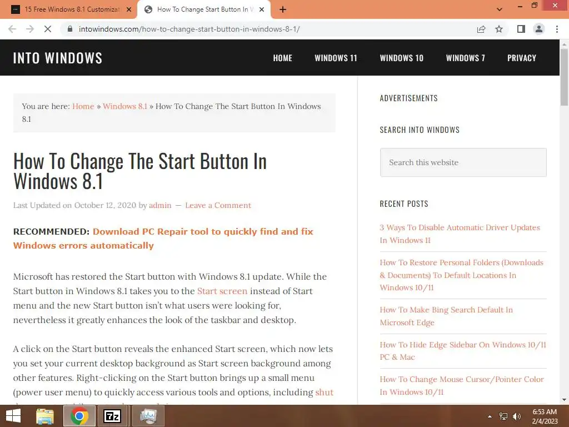Viewport: 569px width, 427px height.
Task: Click the browser forward arrow
Action: [30, 29]
